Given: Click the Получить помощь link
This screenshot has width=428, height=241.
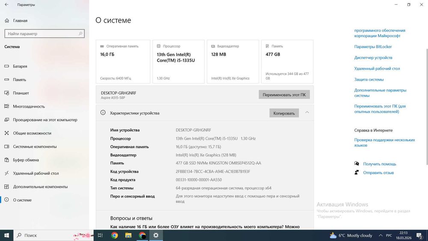Looking at the screenshot, I should 379,164.
